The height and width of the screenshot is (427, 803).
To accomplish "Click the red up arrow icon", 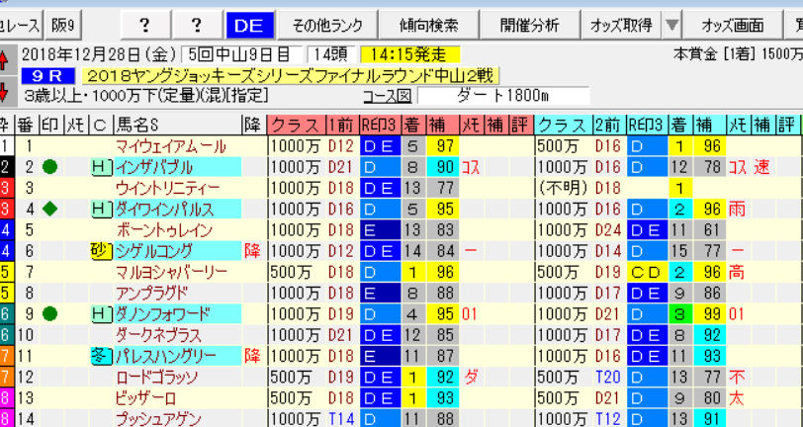I will pos(4,59).
